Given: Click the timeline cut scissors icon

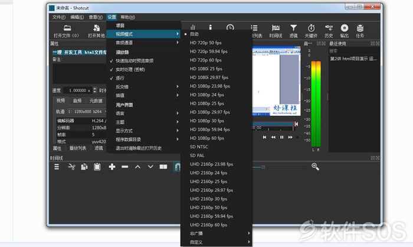Looking at the screenshot, I should pos(71,167).
